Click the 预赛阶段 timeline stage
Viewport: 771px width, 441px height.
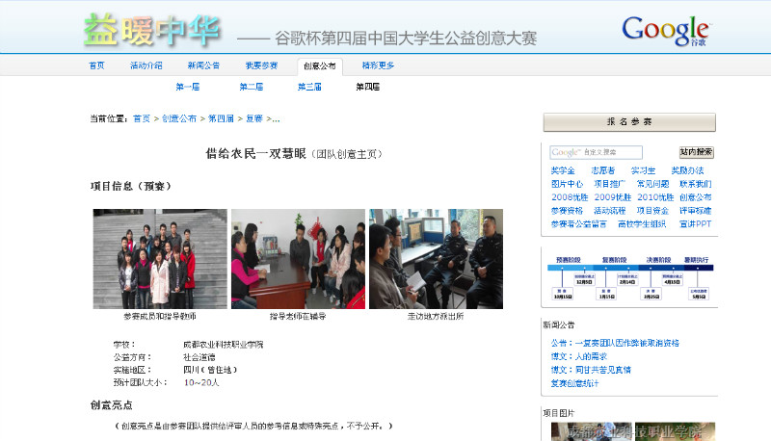pos(569,260)
